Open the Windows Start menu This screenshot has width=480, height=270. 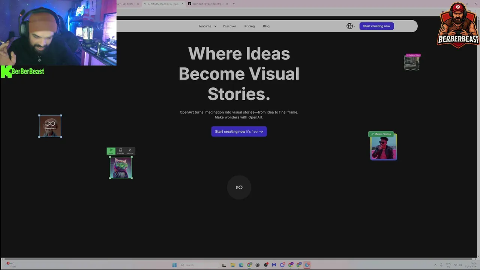point(174,265)
